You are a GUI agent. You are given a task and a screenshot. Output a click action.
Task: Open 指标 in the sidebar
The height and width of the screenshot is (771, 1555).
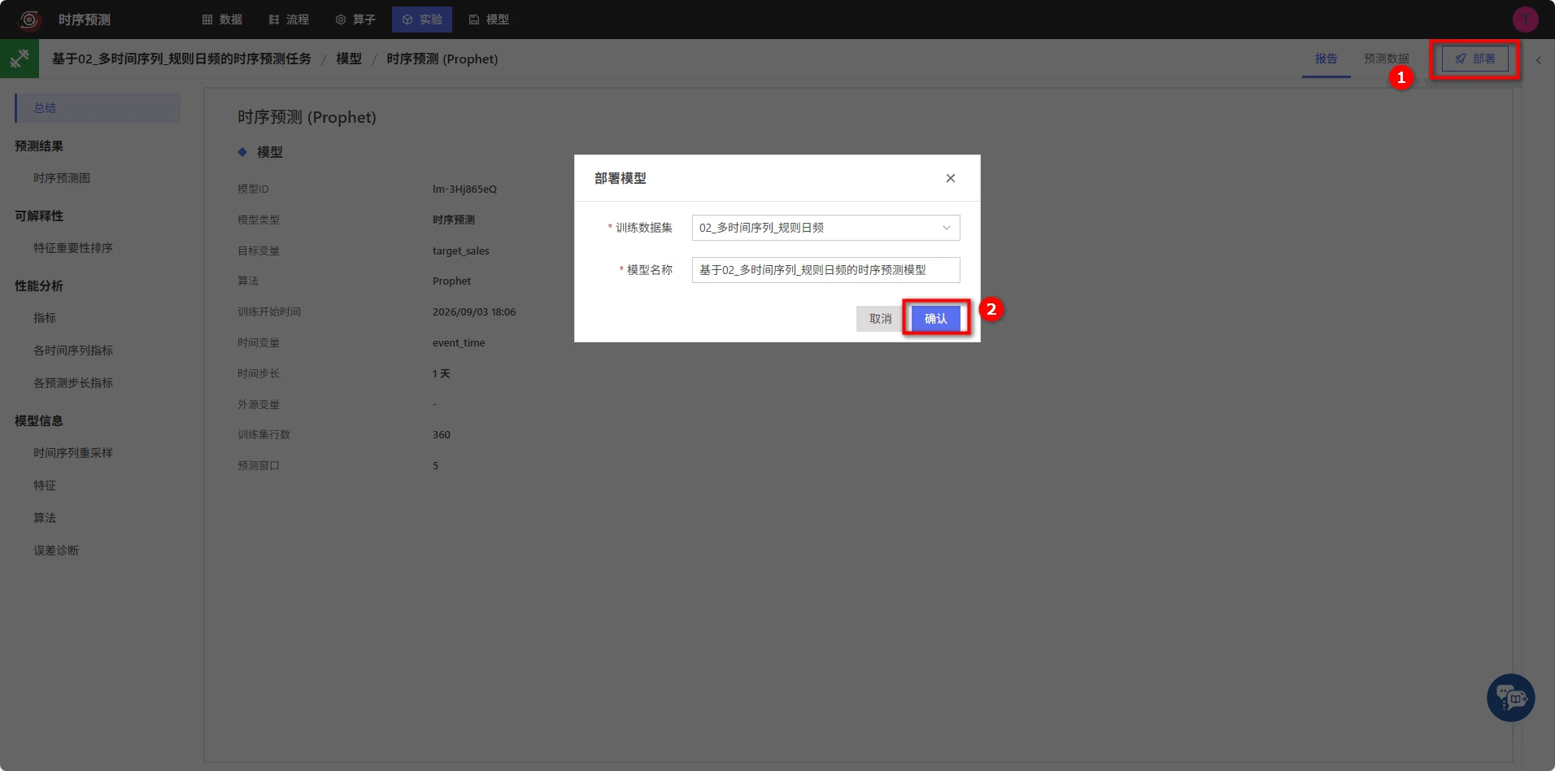click(45, 318)
